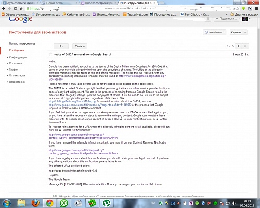Go to the next message arrow
The image size is (260, 208).
(x=245, y=46)
